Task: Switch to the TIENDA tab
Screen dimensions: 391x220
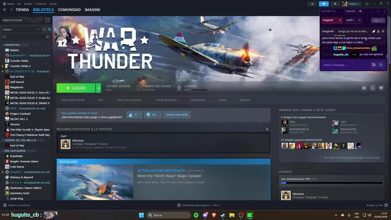Action: point(22,10)
